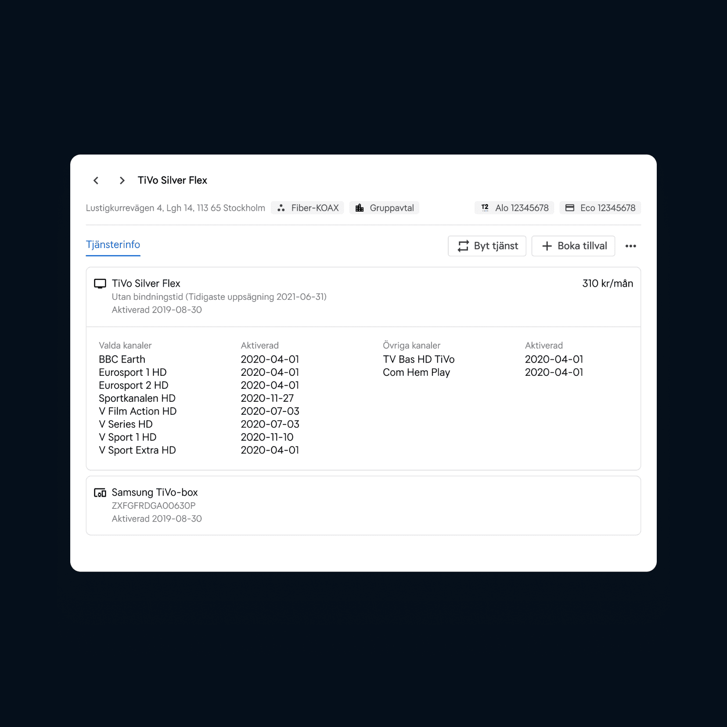Click the card icon beside Eco 12345678

coord(570,208)
